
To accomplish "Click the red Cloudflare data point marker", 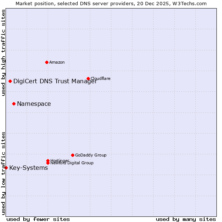I will tap(88, 78).
